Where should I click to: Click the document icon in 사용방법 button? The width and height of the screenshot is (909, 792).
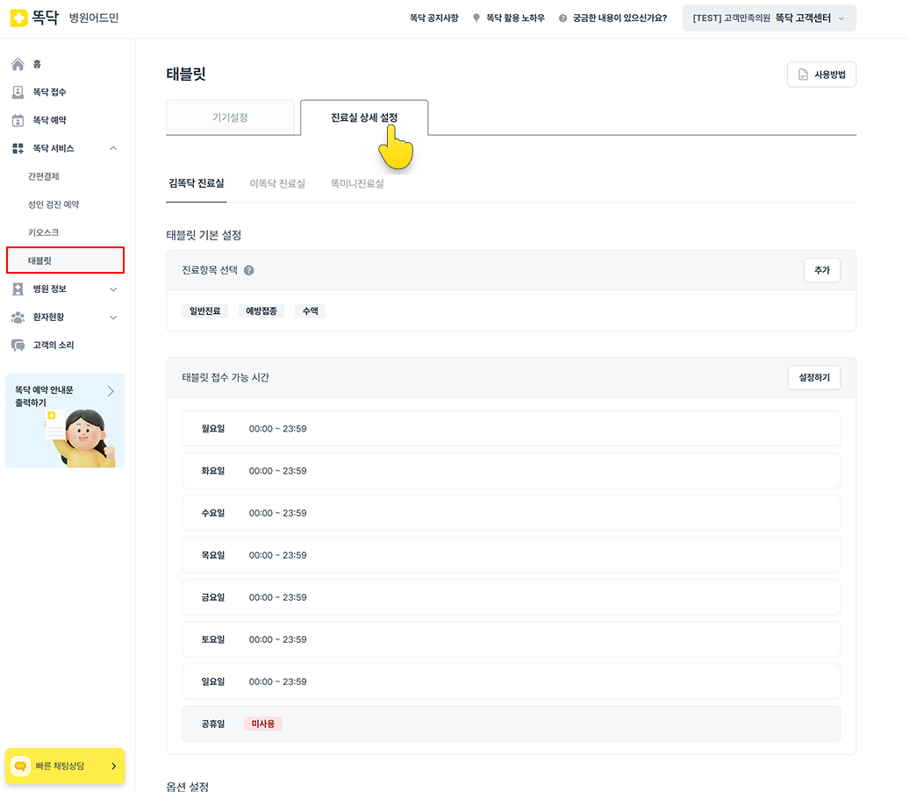tap(803, 75)
